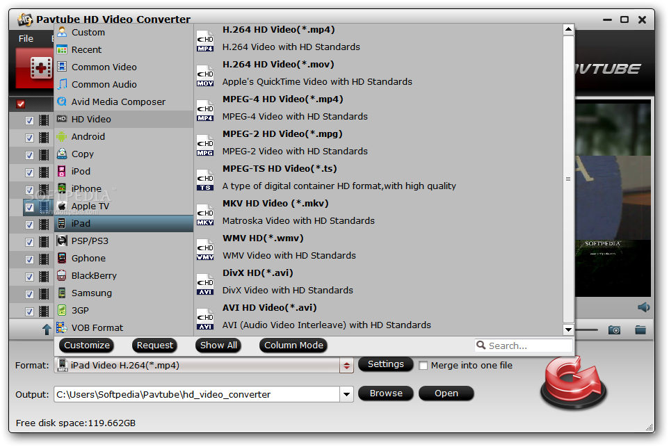Uncheck the highlighted file checkbox beside Apple TV
The height and width of the screenshot is (447, 669).
tap(29, 207)
